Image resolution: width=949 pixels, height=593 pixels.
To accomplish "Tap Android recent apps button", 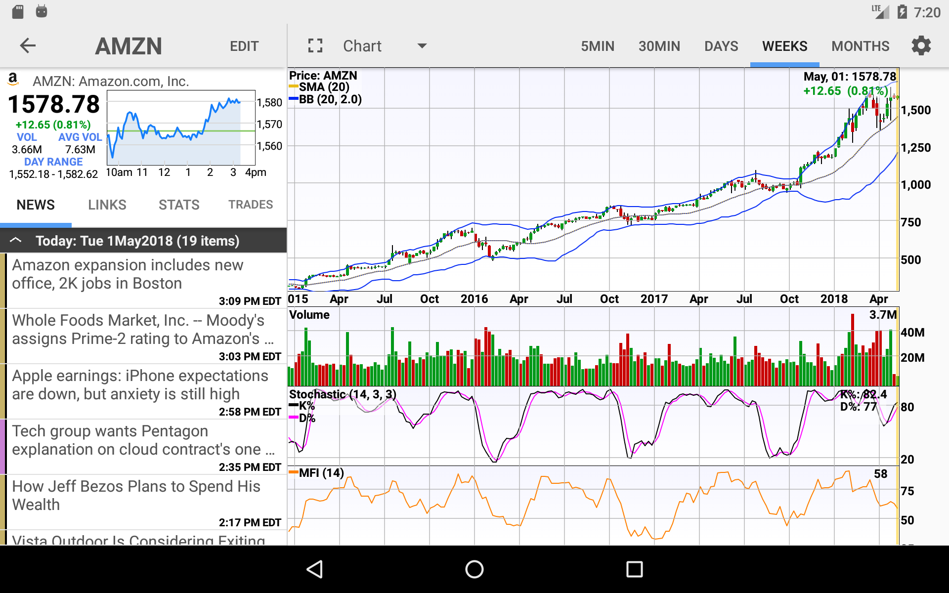I will pyautogui.click(x=634, y=569).
